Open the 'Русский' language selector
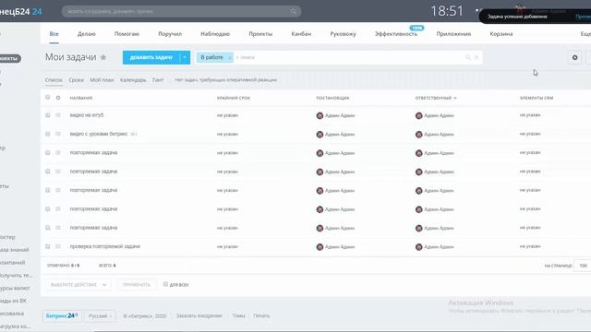This screenshot has height=332, width=591. 100,315
